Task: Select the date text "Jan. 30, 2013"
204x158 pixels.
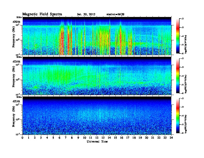Action: [86, 14]
